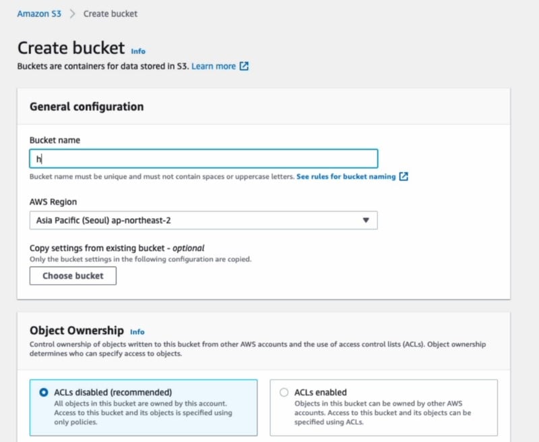Screen dimensions: 539x442
Task: Go to Amazon S3 breadcrumb link
Action: [x=39, y=13]
